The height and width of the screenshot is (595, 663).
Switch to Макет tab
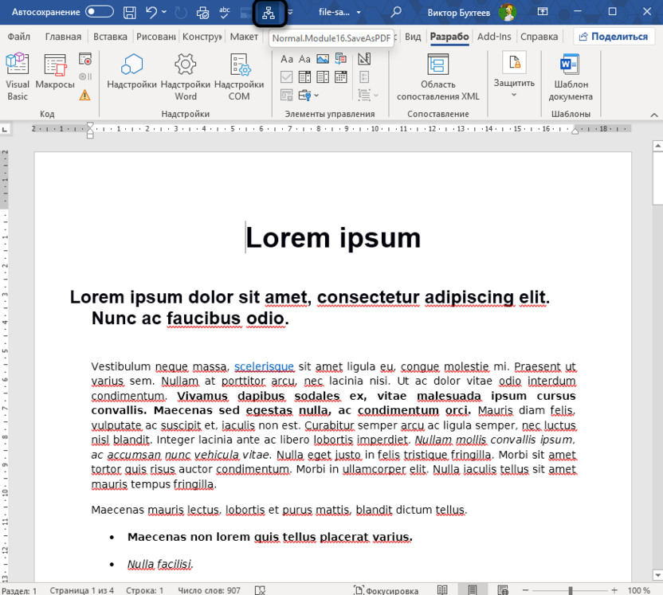244,37
